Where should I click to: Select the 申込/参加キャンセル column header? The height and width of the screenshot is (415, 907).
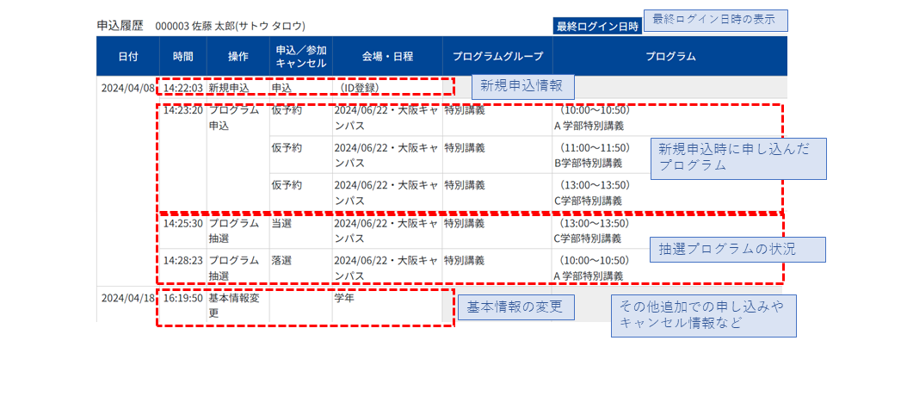click(x=301, y=56)
